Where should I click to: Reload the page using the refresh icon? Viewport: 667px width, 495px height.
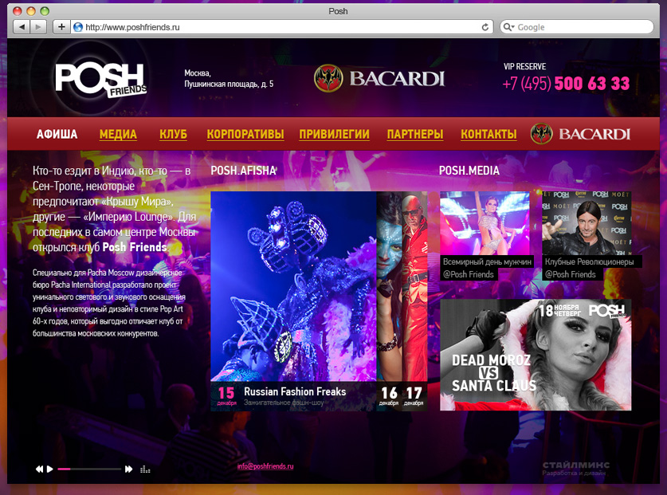[485, 27]
